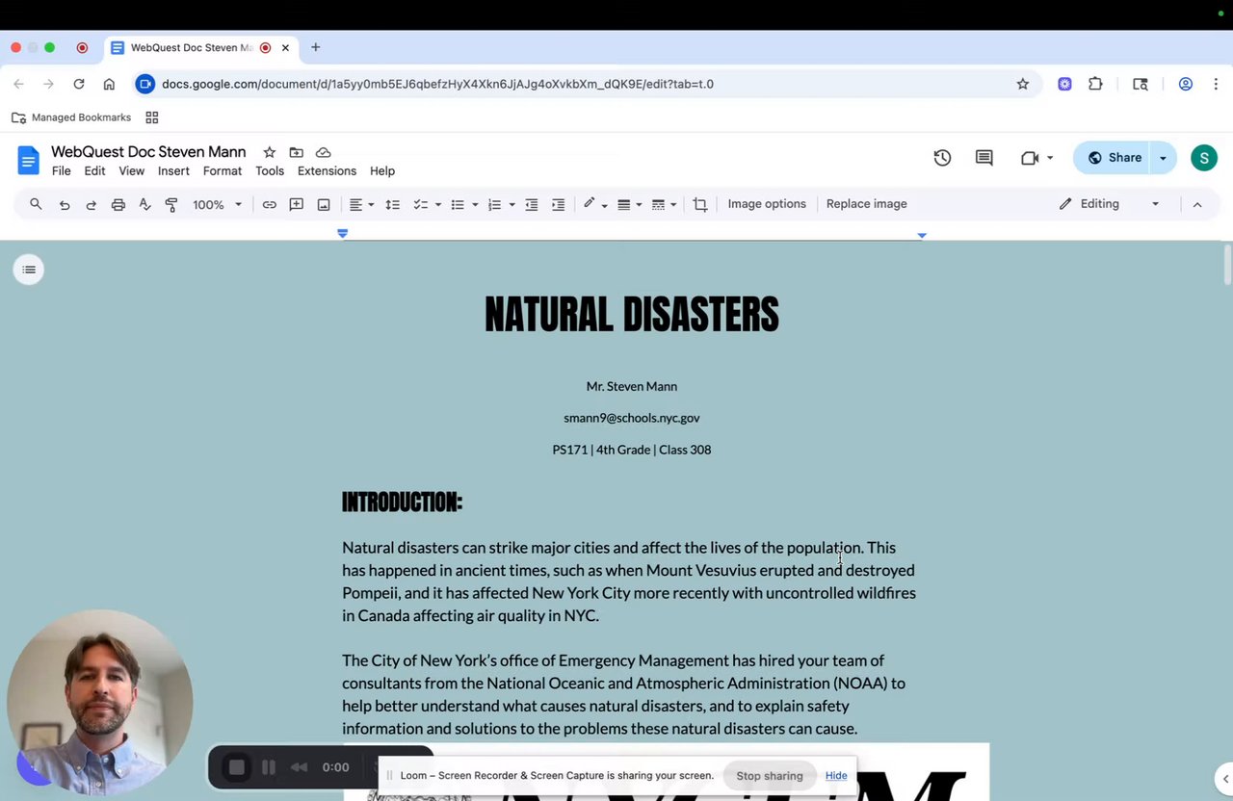Expand the video call options arrow
Viewport: 1233px width, 801px height.
click(x=1050, y=158)
